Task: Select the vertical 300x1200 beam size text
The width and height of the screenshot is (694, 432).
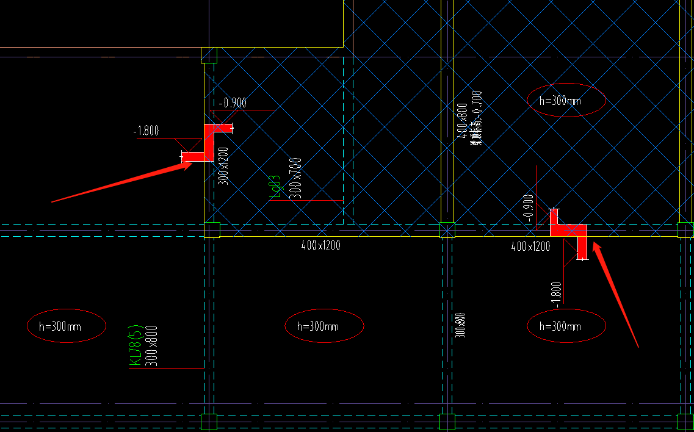Action: click(x=223, y=166)
